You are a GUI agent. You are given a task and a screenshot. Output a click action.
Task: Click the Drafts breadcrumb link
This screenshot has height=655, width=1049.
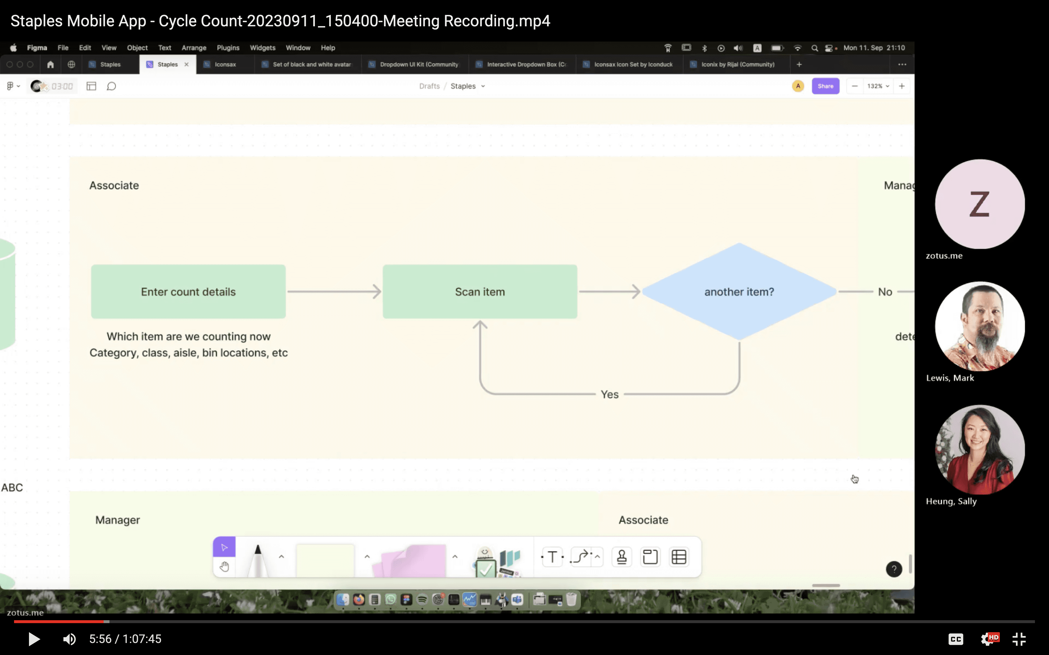pyautogui.click(x=429, y=86)
